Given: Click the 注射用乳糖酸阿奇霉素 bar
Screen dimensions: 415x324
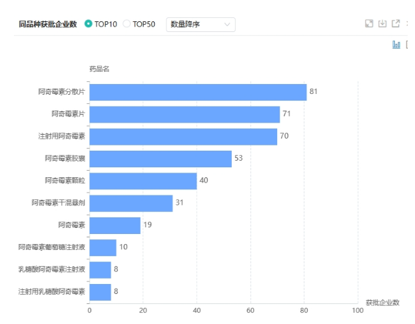Looking at the screenshot, I should [x=100, y=292].
